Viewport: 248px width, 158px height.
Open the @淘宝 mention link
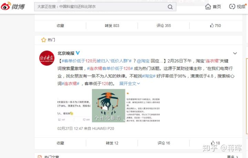(143, 61)
